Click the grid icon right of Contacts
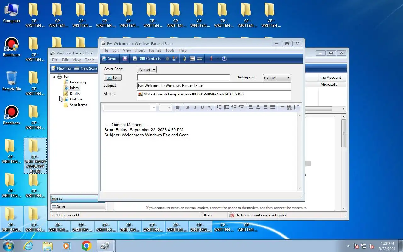403x252 pixels. tap(167, 59)
